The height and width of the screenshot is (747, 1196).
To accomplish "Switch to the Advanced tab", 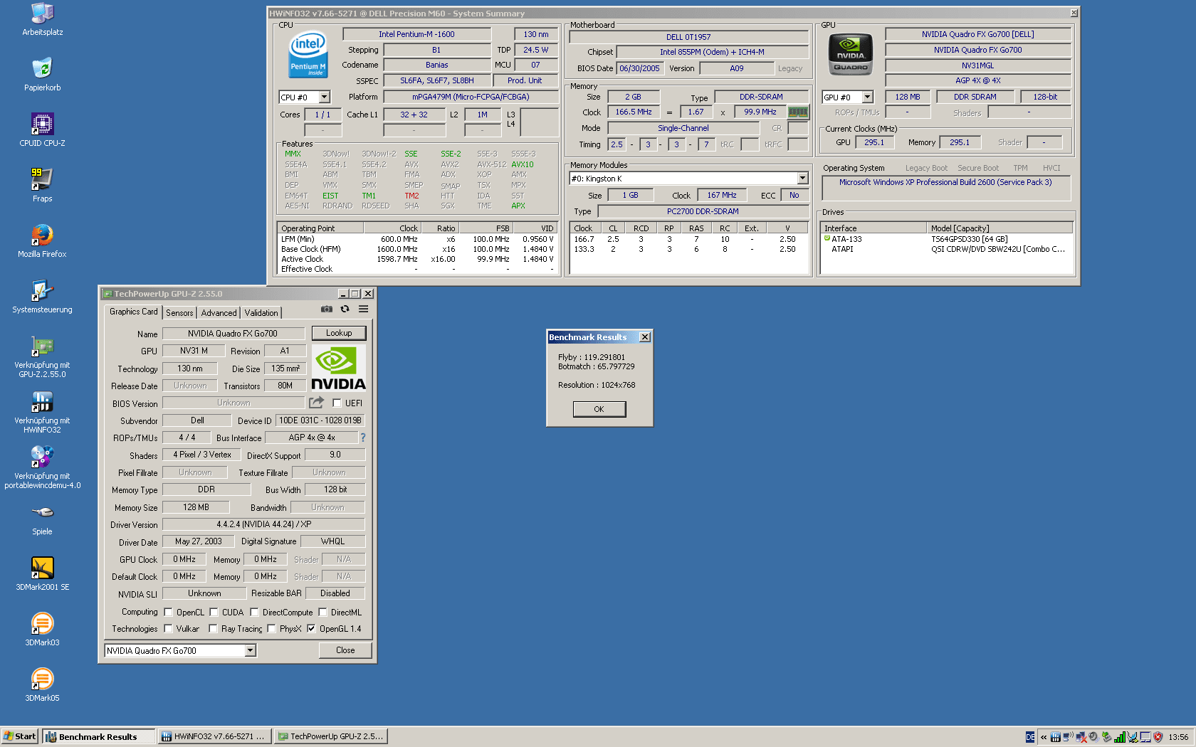I will [219, 313].
